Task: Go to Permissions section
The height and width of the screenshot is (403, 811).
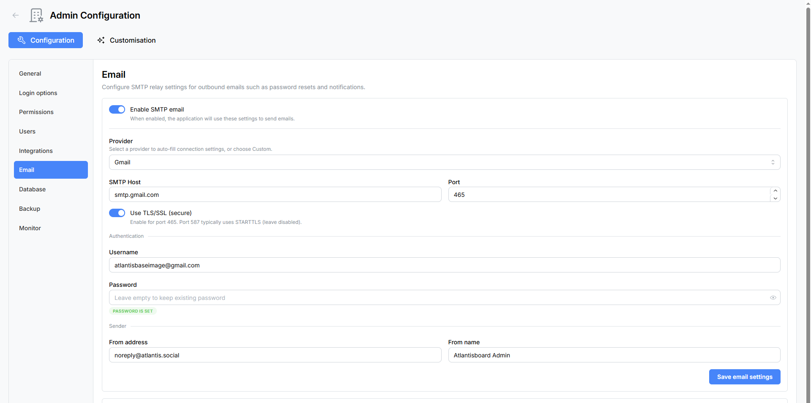Action: click(x=51, y=112)
